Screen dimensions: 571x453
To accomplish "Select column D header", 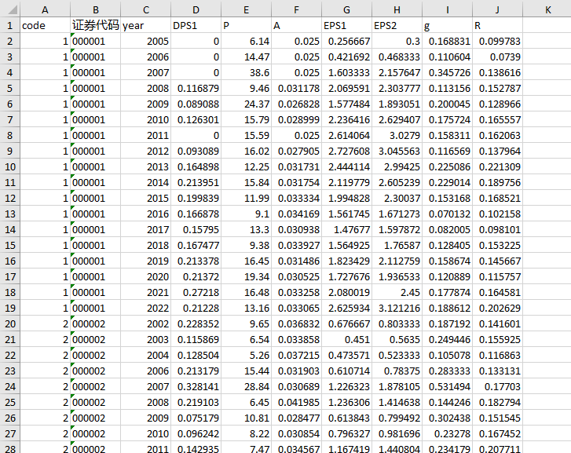I will 196,9.
